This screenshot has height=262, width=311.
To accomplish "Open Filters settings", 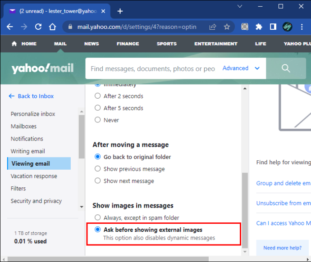I will click(x=18, y=188).
